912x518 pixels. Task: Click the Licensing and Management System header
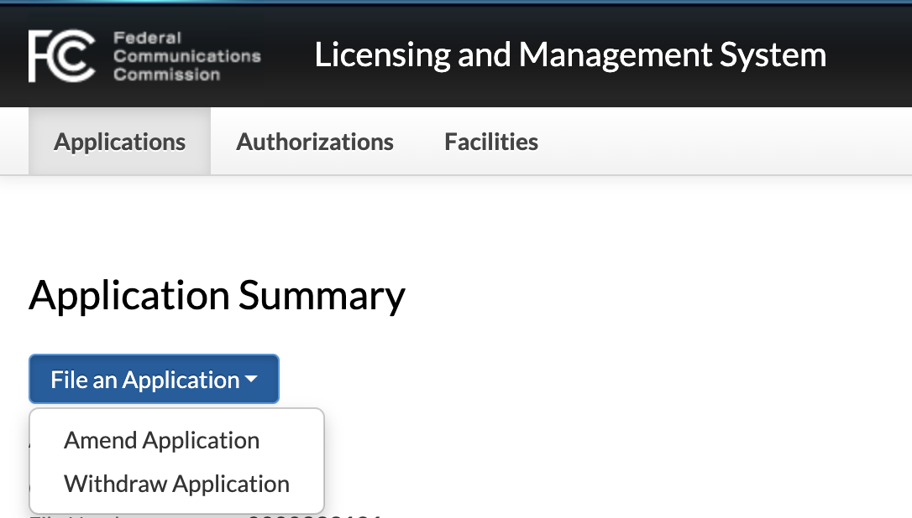pos(570,54)
